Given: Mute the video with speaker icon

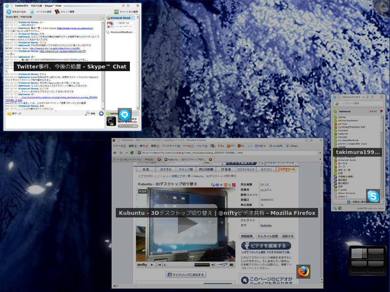Looking at the screenshot, I should pyautogui.click(x=213, y=265).
